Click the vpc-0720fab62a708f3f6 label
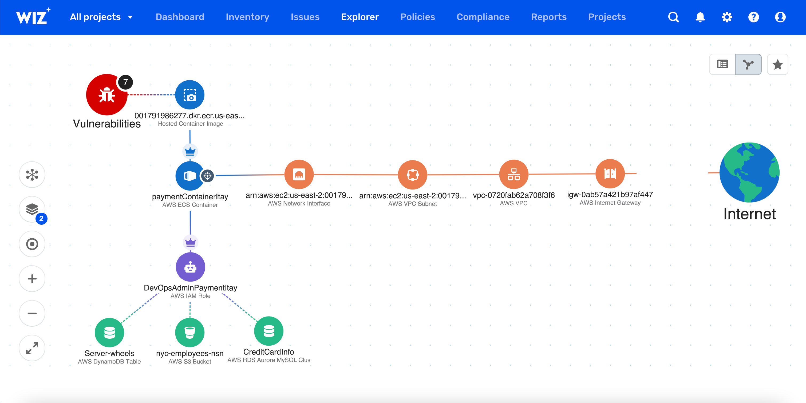 click(x=513, y=195)
